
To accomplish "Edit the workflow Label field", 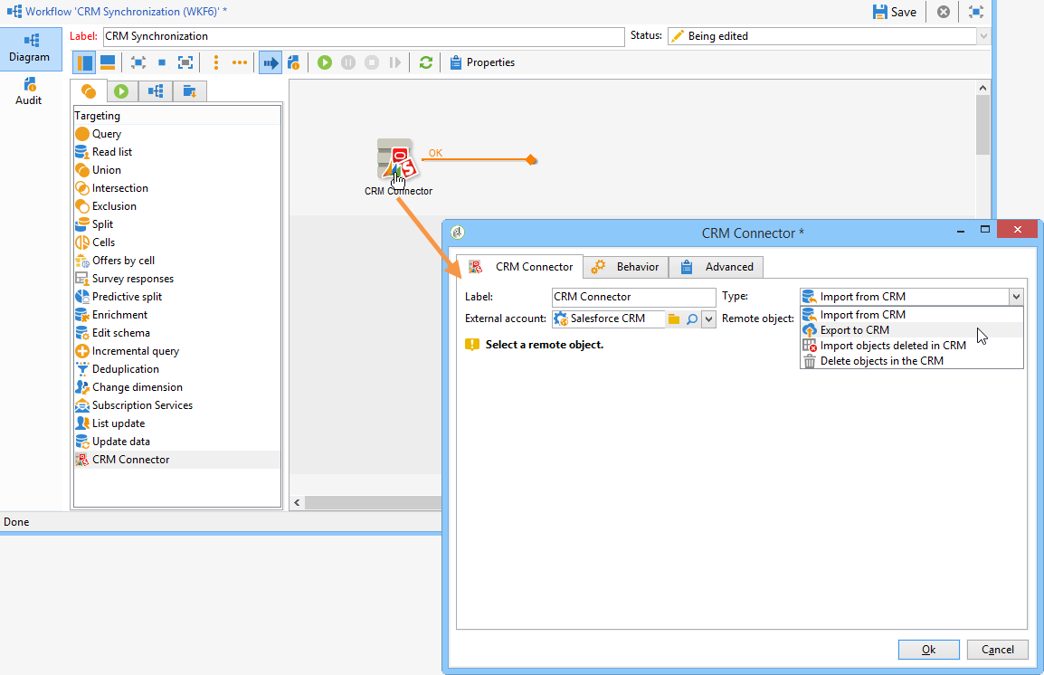I will tap(364, 36).
